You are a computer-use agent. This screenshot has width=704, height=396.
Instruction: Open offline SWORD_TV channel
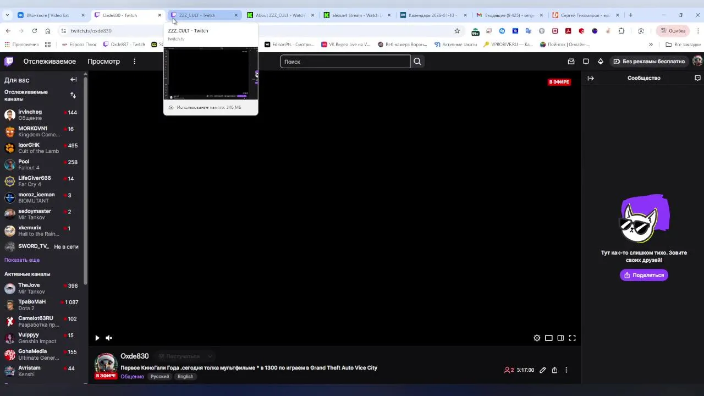[42, 246]
